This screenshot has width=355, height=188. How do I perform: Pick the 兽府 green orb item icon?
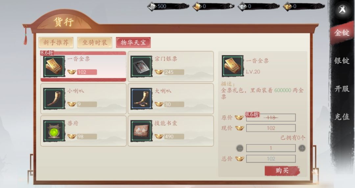point(54,131)
